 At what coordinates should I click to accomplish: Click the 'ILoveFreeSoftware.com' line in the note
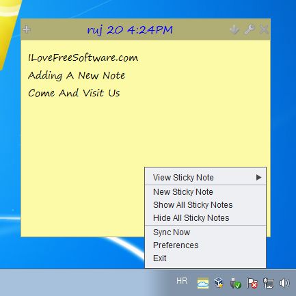(83, 57)
